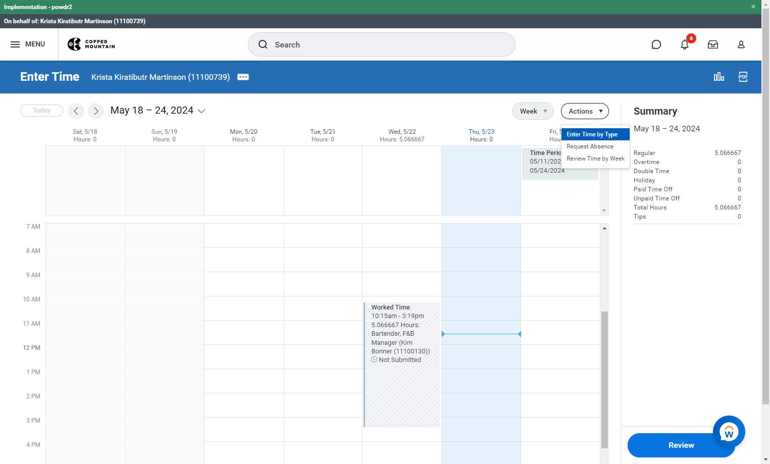Click the Total Hours row in Summary
The image size is (770, 464).
pos(687,208)
